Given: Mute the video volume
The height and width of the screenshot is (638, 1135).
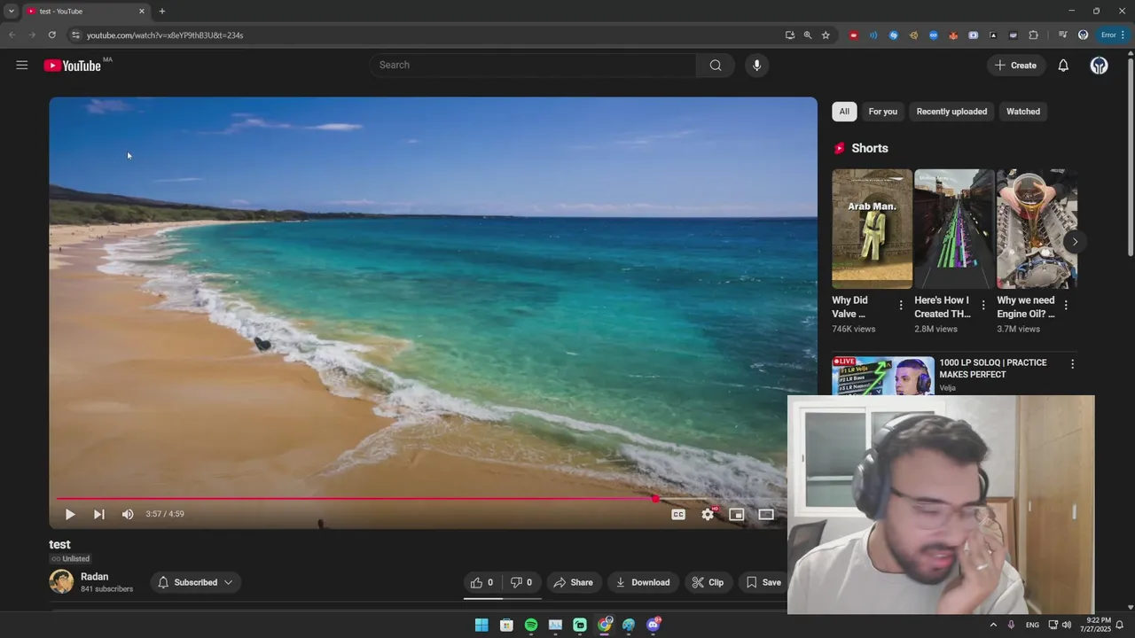Looking at the screenshot, I should pyautogui.click(x=128, y=514).
